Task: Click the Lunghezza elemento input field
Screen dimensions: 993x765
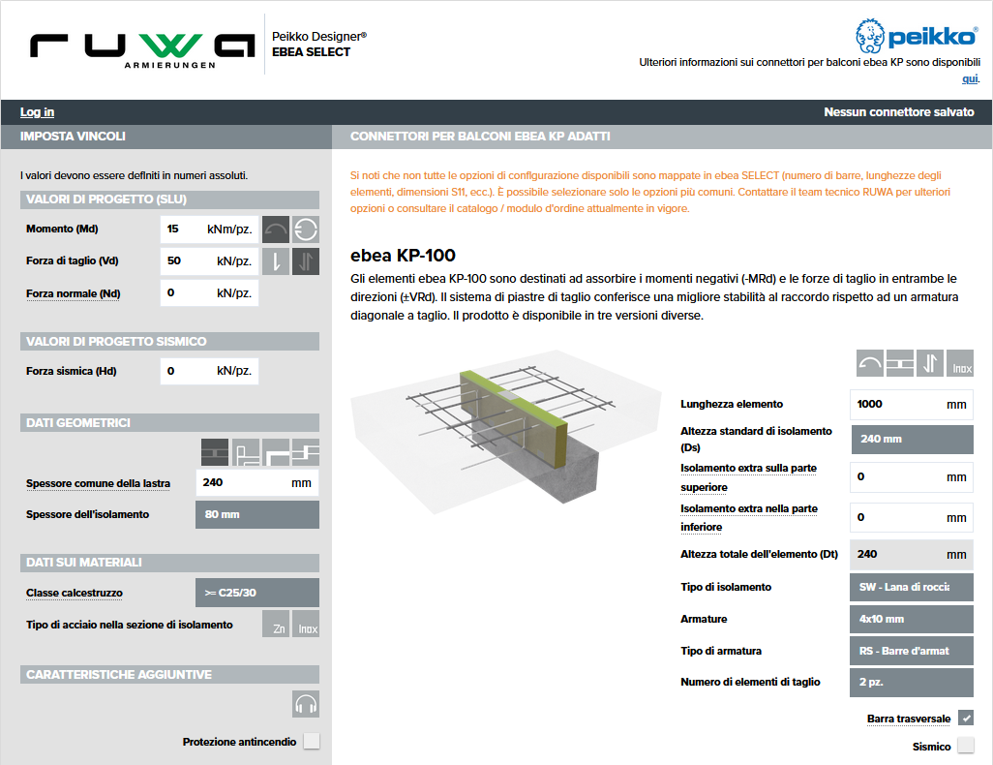Action: [912, 405]
